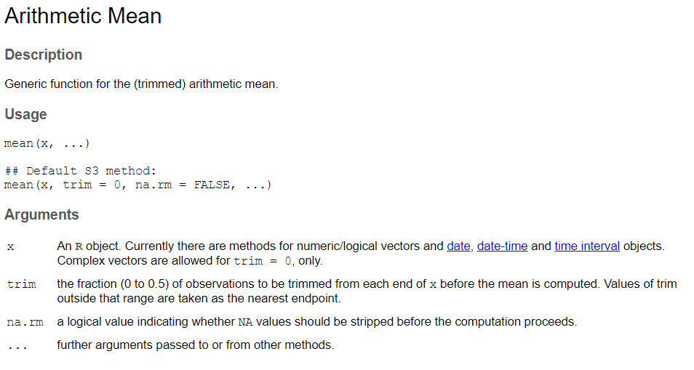Open the "date" hyperlink

point(458,246)
